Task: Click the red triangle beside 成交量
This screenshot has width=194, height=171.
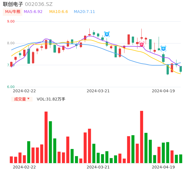Action: coord(28,99)
